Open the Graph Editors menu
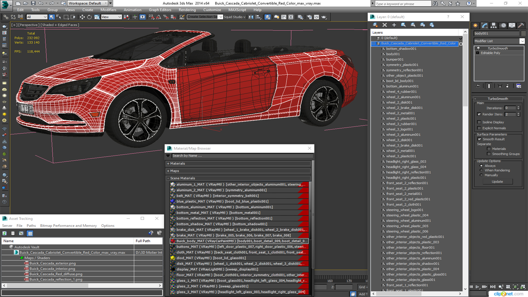 pyautogui.click(x=160, y=10)
